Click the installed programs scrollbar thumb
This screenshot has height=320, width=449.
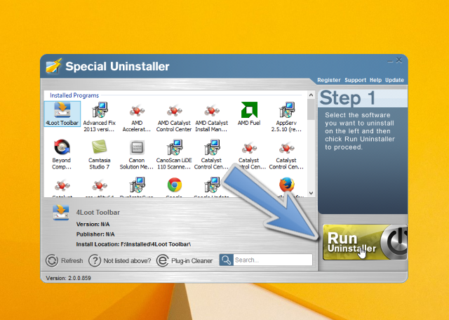coord(311,109)
